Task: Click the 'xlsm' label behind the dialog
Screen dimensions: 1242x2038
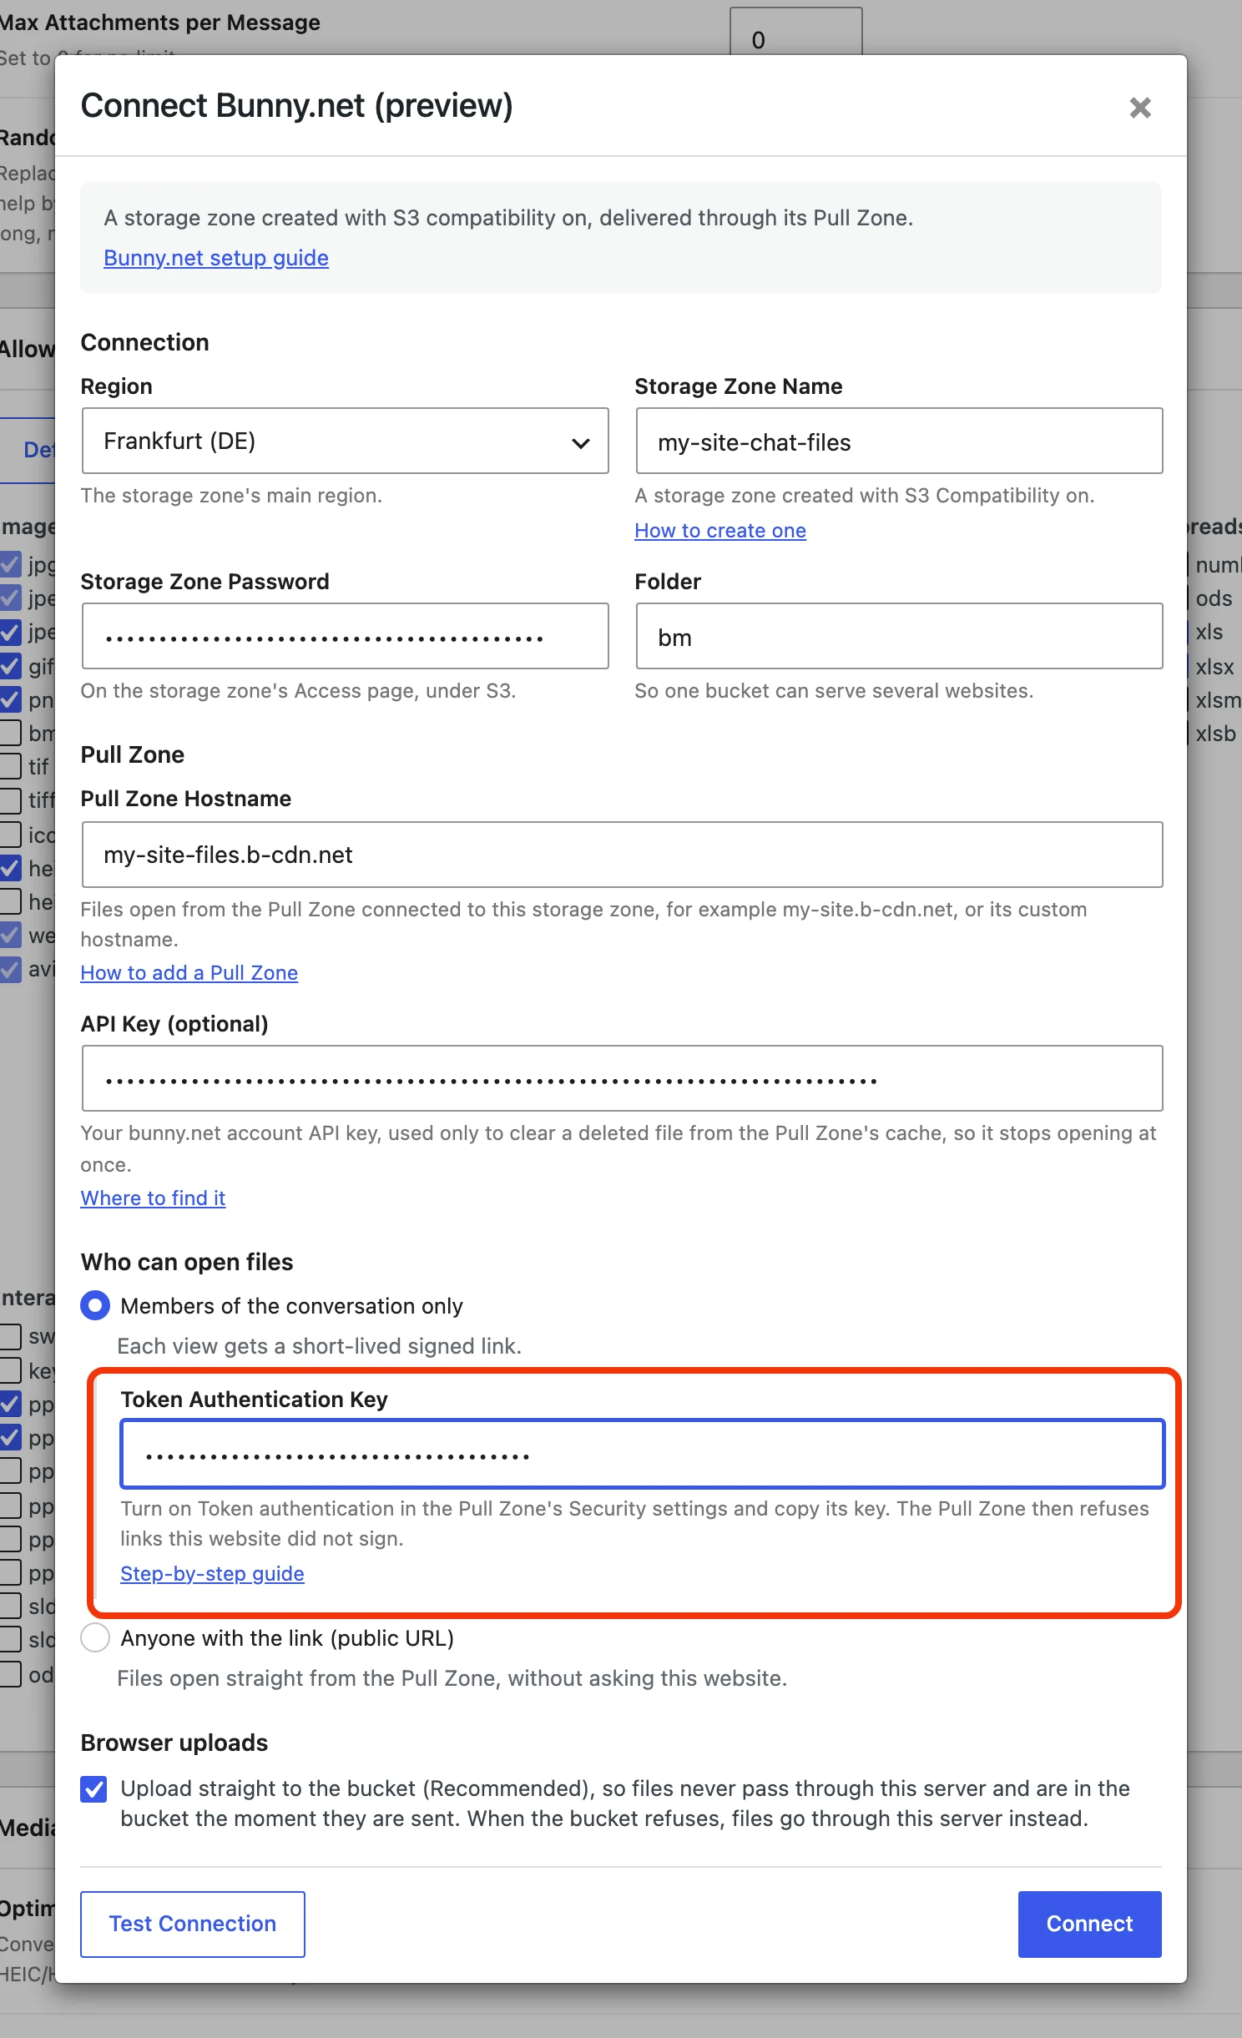Action: [1219, 700]
